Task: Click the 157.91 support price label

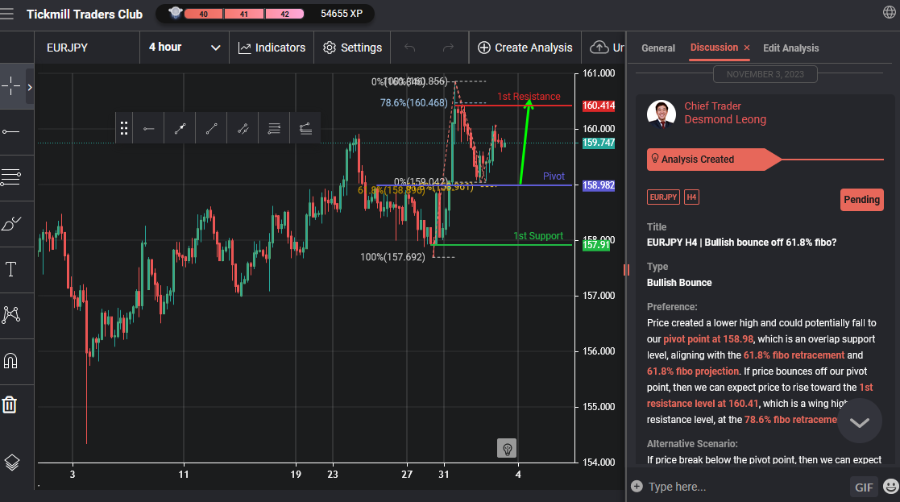Action: [x=595, y=245]
